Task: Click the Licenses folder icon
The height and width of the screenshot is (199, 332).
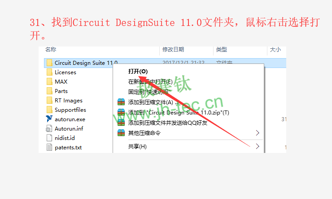Action: (49, 72)
